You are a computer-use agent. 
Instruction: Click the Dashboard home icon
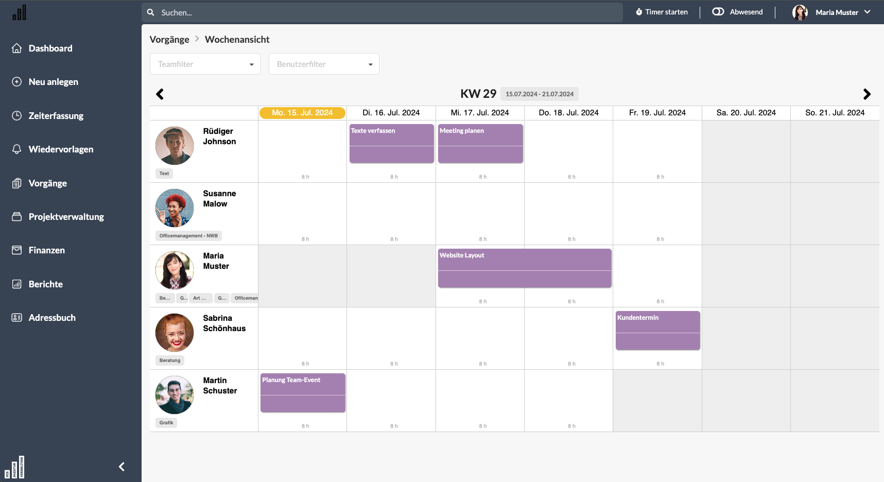point(17,48)
